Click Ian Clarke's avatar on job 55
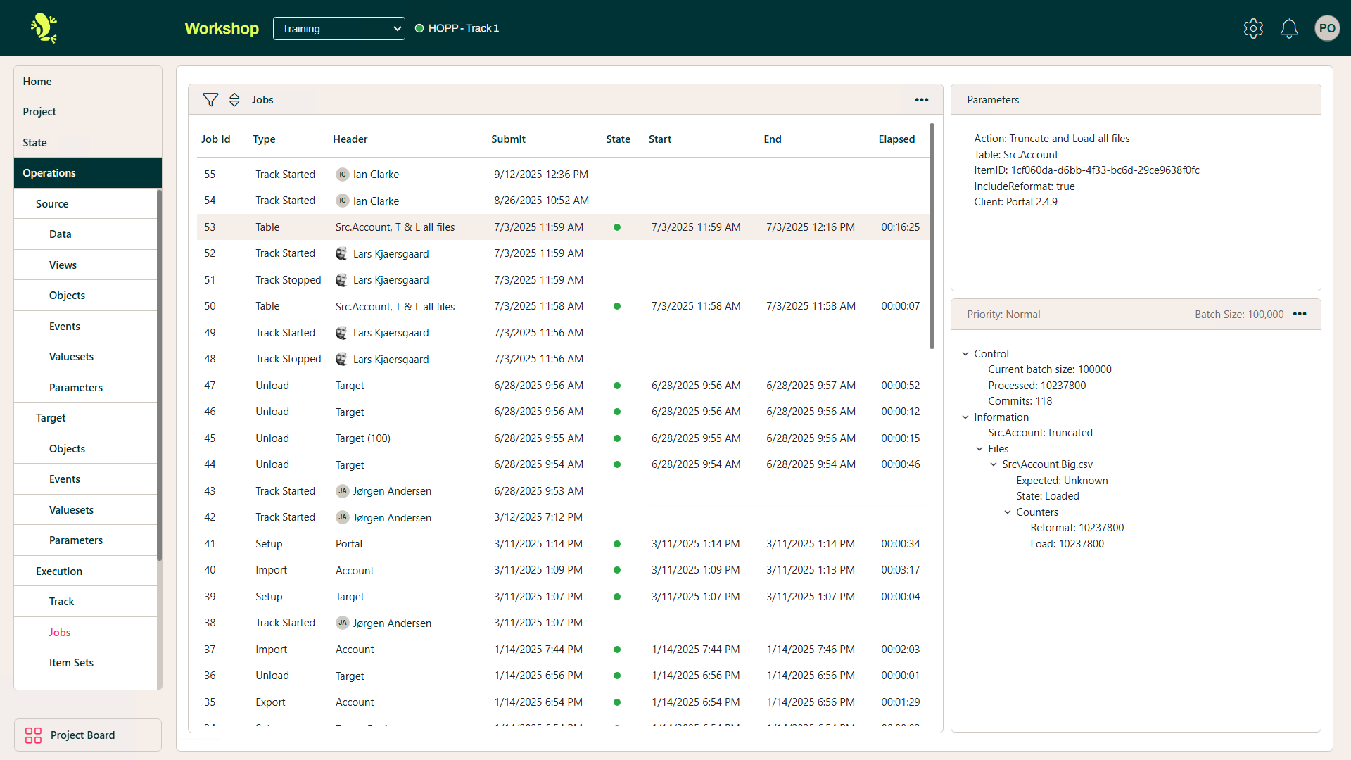The image size is (1351, 760). 343,175
